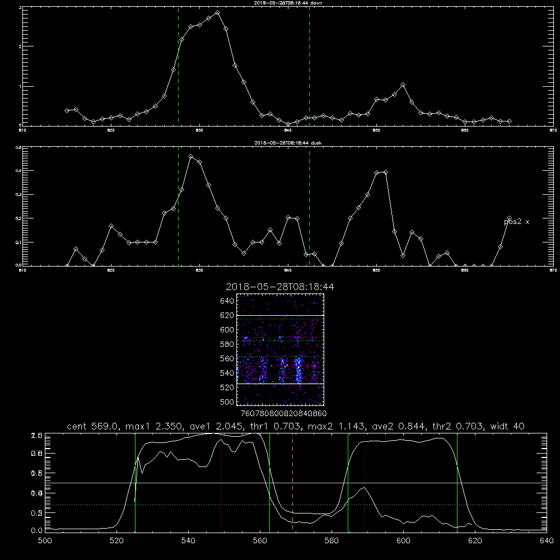The image size is (560, 560).
Task: Click the dawn plot minimum diamond at 840
Action: (288, 124)
